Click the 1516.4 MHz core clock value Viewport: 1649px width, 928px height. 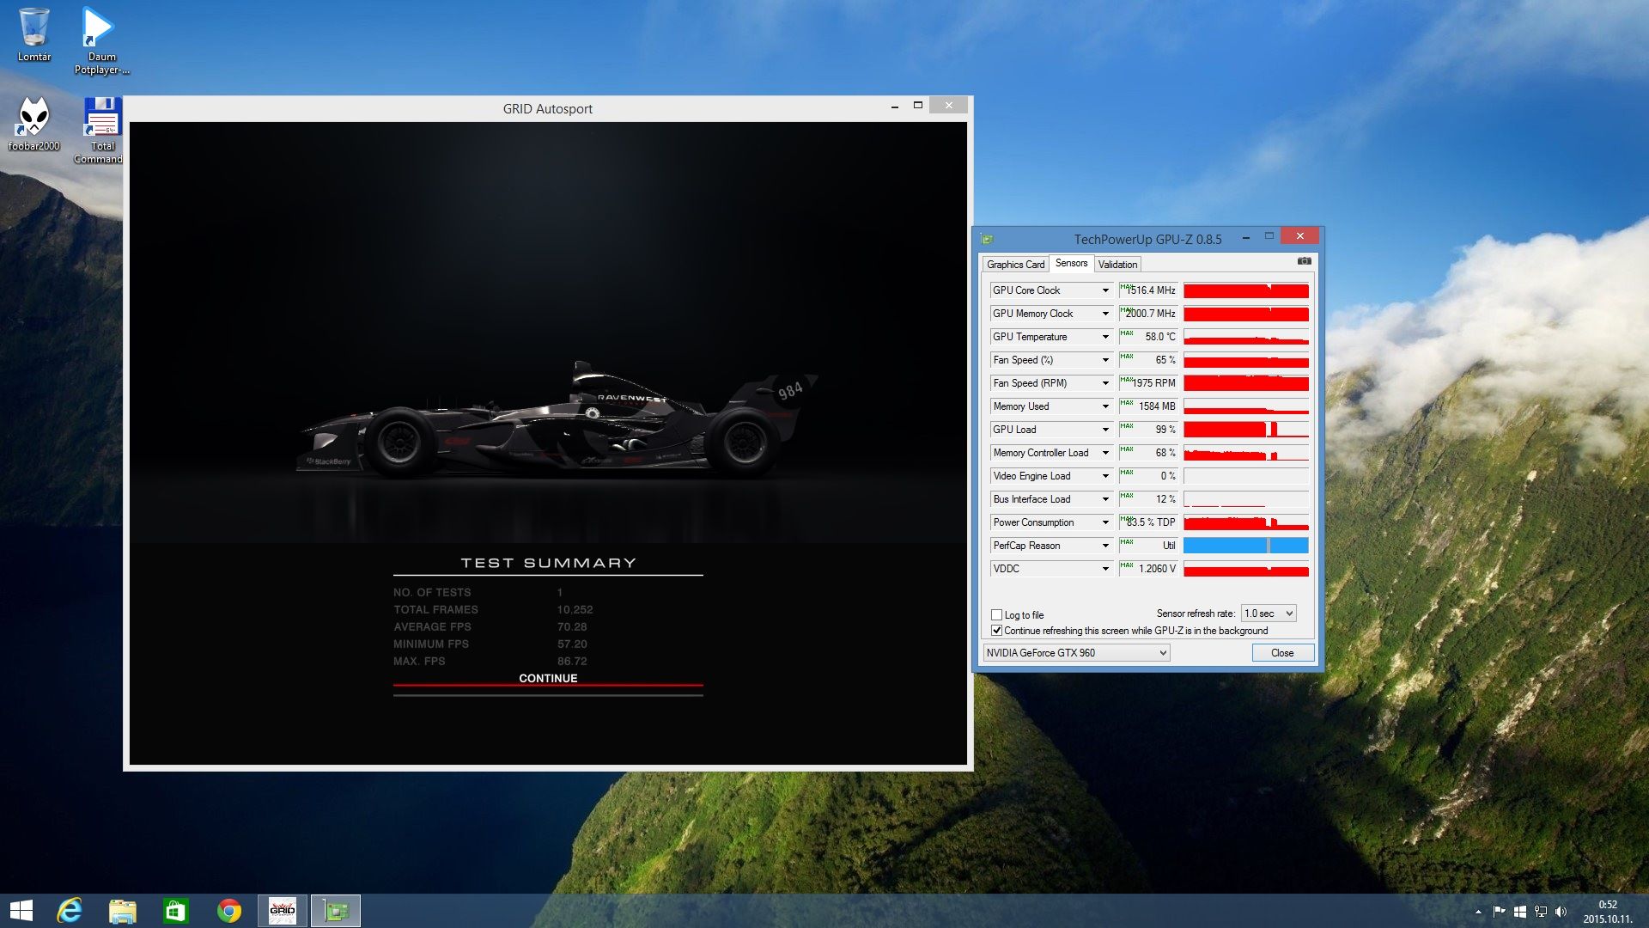click(1151, 290)
